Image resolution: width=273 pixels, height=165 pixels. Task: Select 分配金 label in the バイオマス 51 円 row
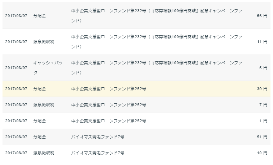click(x=40, y=137)
